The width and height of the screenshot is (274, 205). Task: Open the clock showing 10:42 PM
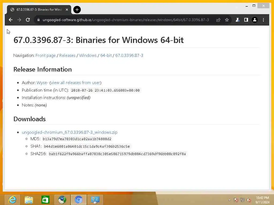pyautogui.click(x=262, y=200)
